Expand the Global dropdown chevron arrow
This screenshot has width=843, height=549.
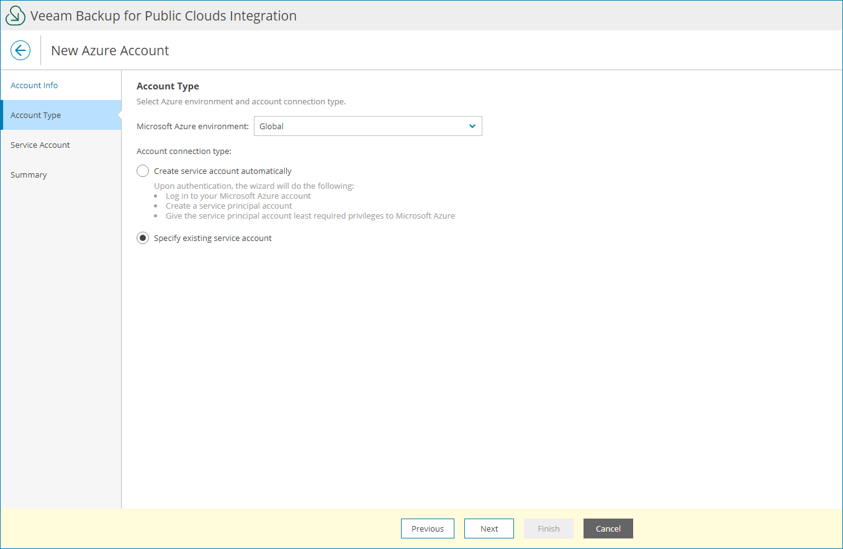(472, 126)
